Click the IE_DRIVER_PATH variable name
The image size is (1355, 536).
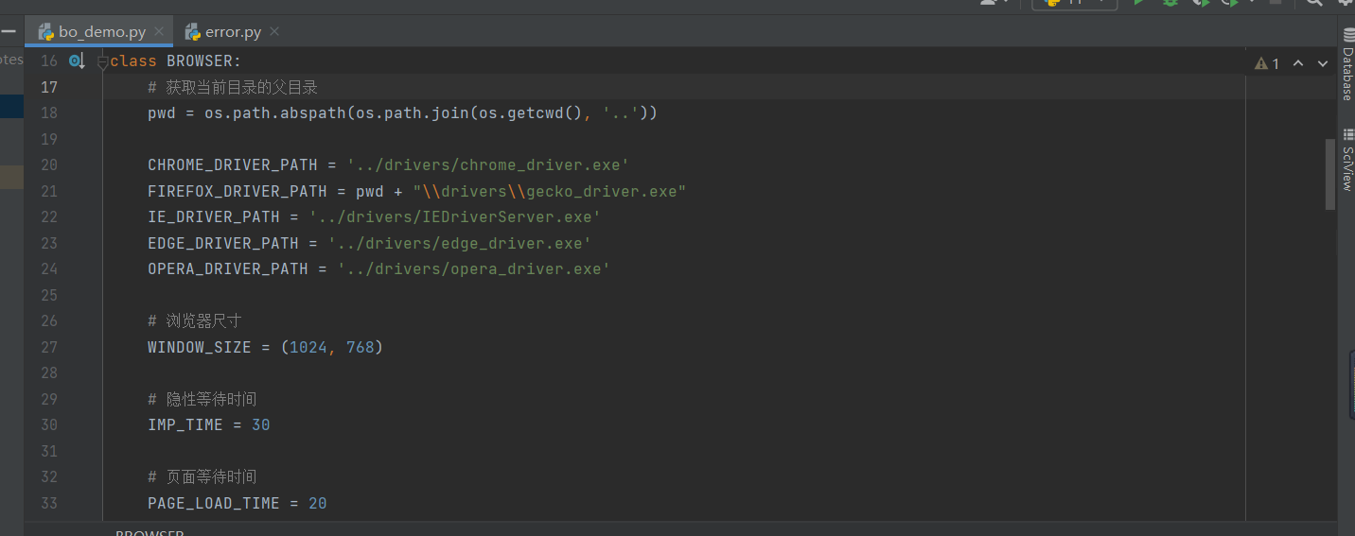pos(214,217)
